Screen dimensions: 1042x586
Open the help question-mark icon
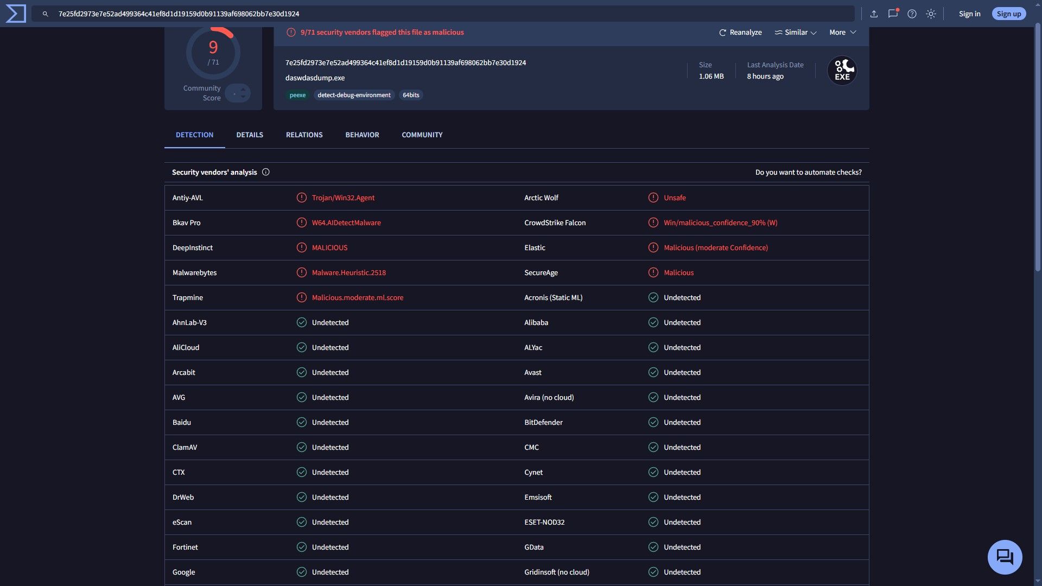912,14
